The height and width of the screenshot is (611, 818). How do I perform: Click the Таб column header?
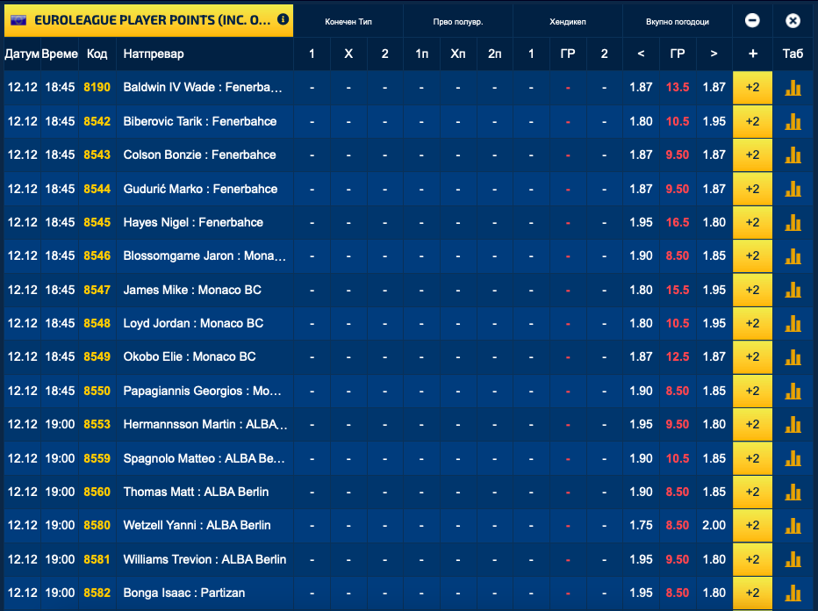tap(793, 54)
